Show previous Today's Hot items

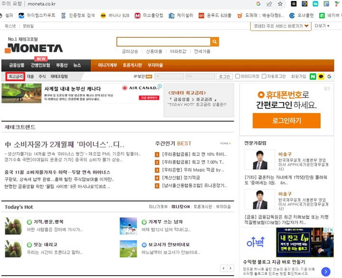pos(224,268)
